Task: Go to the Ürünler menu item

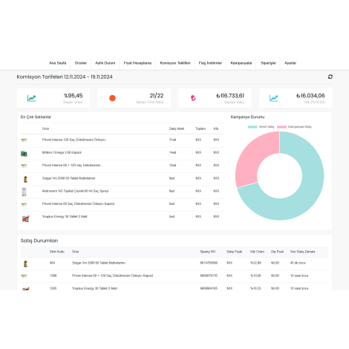Action: pyautogui.click(x=81, y=63)
